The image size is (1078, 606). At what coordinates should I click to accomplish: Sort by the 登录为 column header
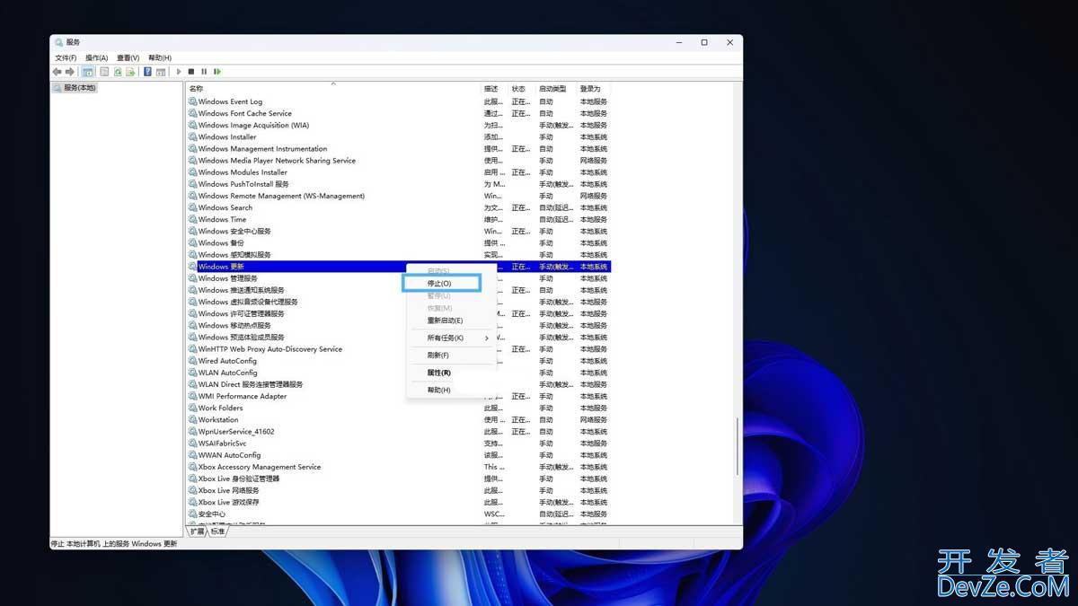pyautogui.click(x=594, y=89)
